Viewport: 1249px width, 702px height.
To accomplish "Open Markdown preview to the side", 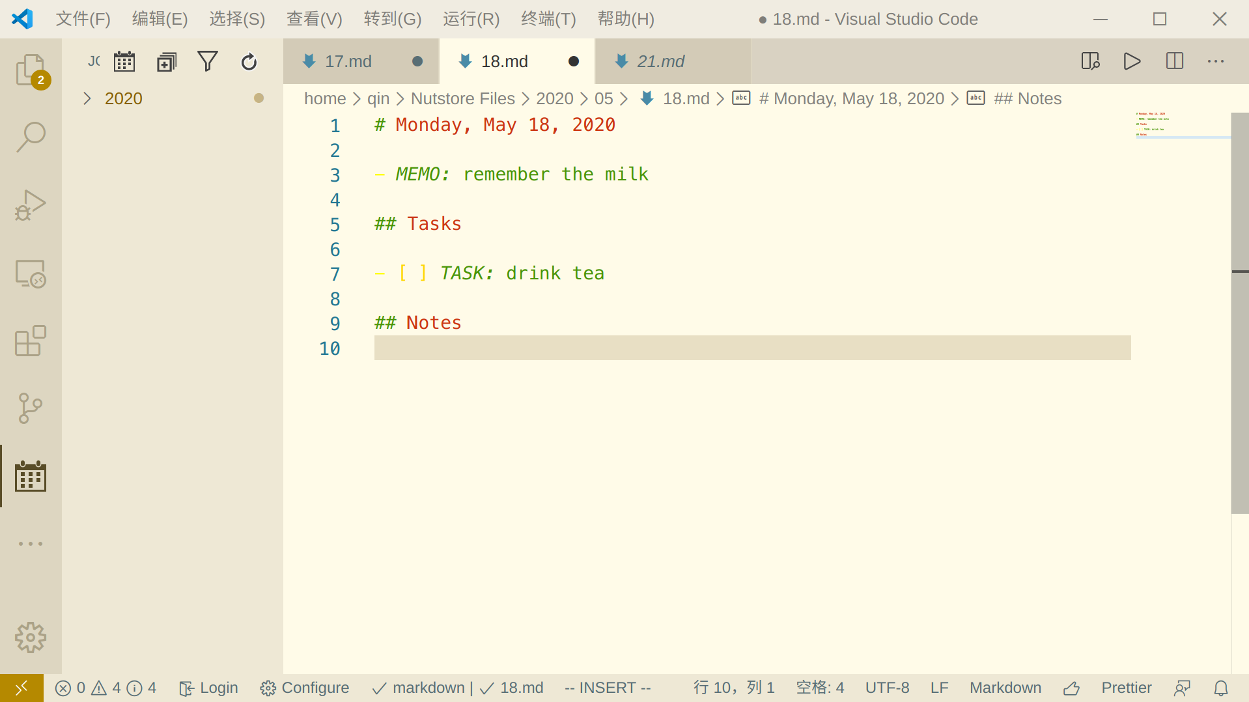I will coord(1090,61).
